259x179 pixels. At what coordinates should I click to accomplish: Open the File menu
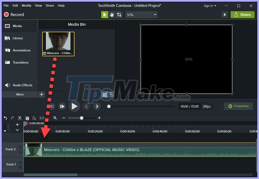[6, 5]
